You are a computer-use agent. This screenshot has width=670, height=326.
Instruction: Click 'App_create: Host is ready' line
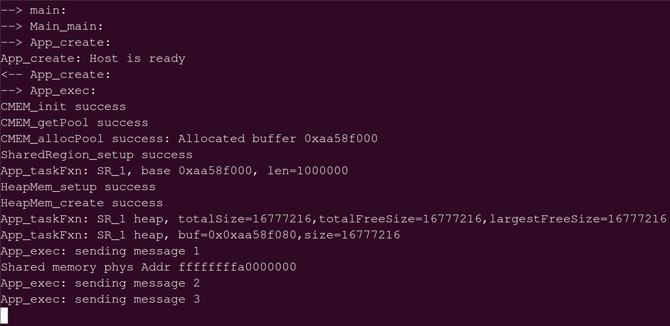(93, 59)
